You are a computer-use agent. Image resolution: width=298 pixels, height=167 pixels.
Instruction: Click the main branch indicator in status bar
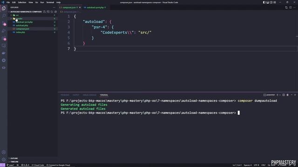tap(10, 165)
